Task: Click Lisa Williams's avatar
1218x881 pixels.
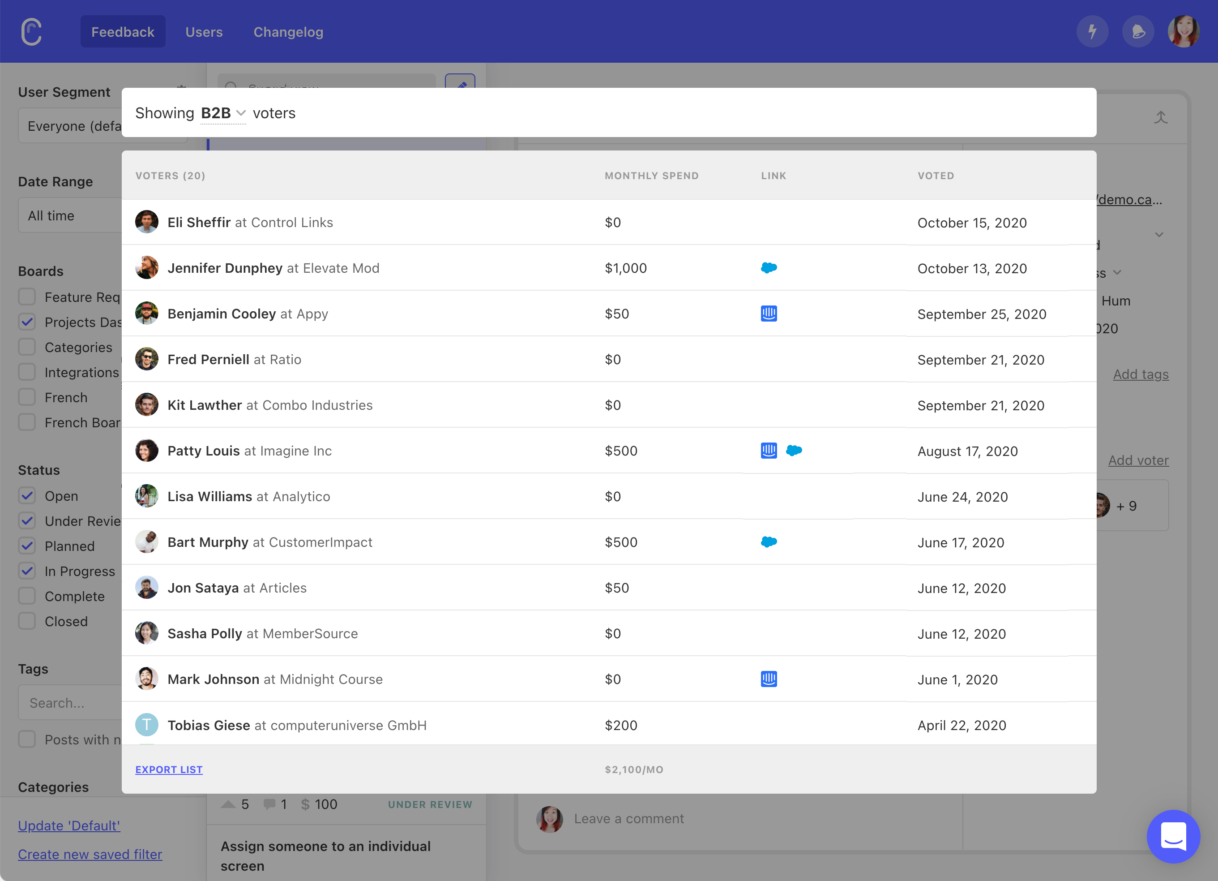Action: click(x=147, y=496)
